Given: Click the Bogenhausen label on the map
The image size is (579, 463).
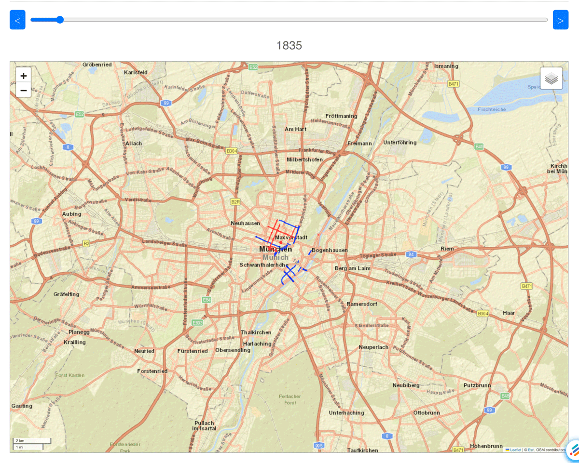Looking at the screenshot, I should point(330,251).
